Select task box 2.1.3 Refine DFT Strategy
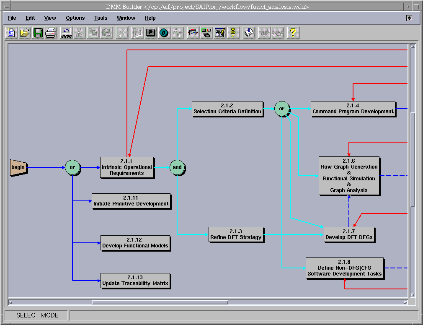The height and width of the screenshot is (325, 423). pyautogui.click(x=236, y=234)
